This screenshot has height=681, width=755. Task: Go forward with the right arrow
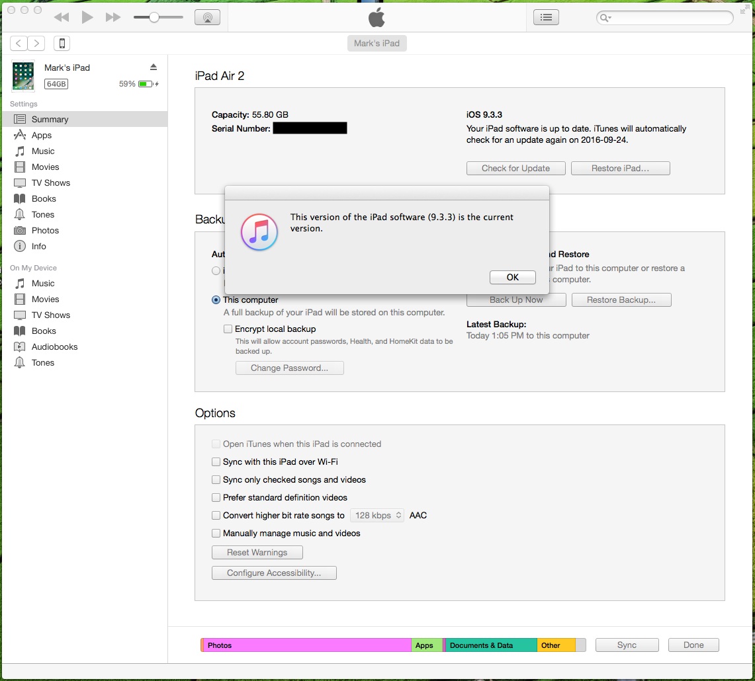(x=36, y=44)
